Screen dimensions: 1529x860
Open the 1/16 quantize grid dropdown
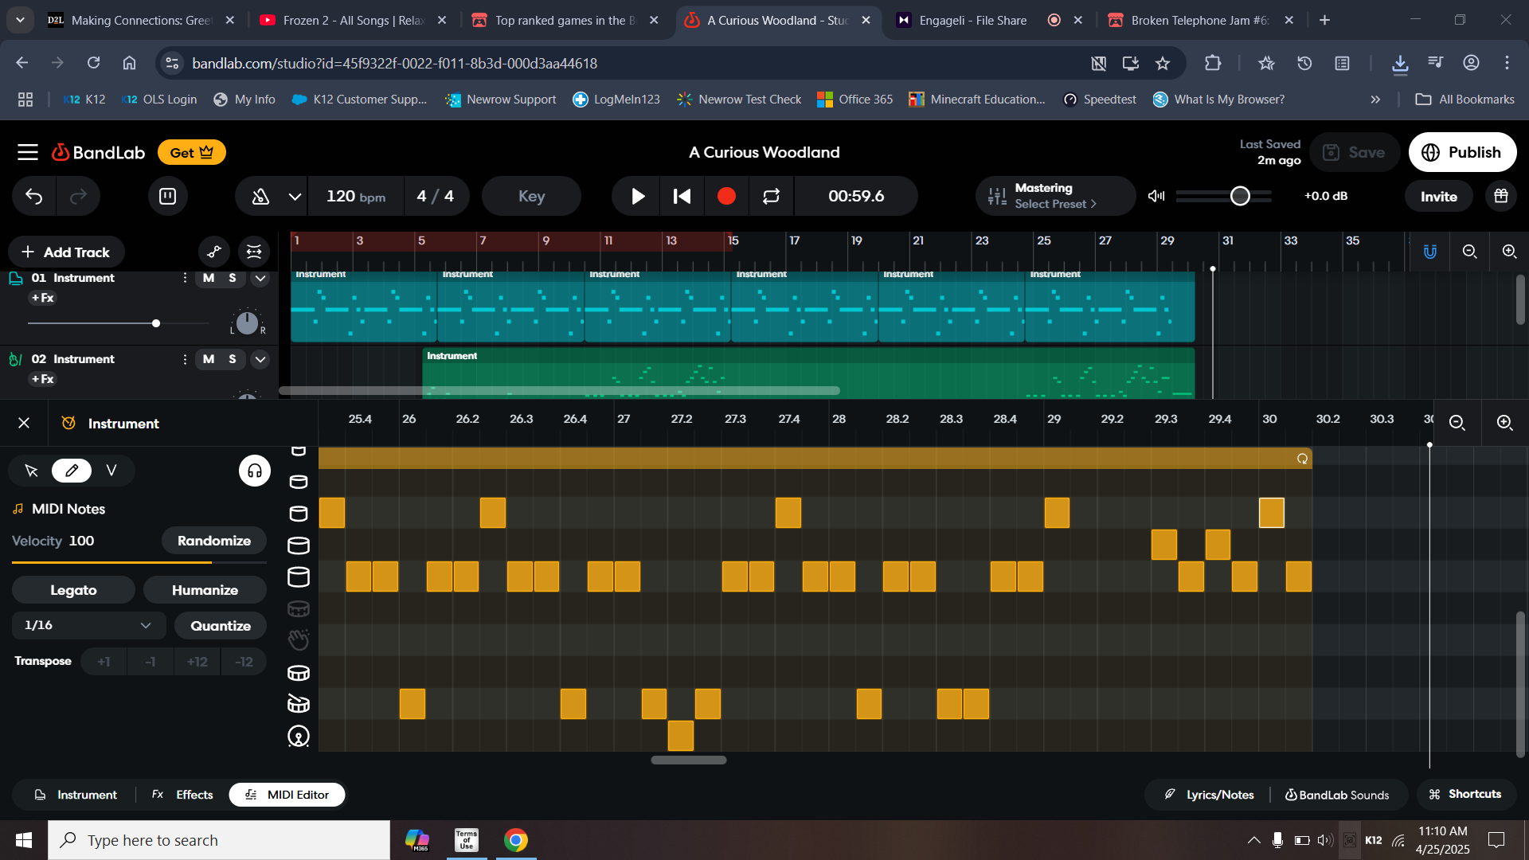click(x=88, y=626)
